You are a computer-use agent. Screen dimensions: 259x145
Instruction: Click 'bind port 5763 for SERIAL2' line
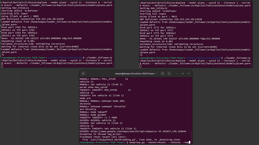[19, 33]
